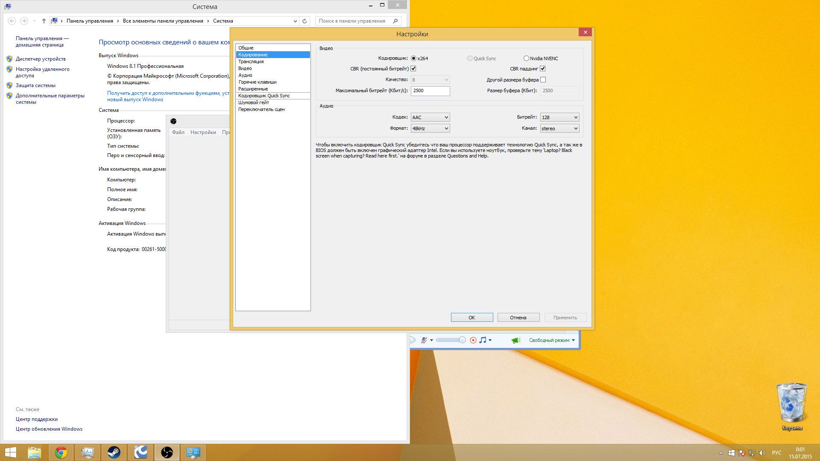Image resolution: width=820 pixels, height=461 pixels.
Task: Open Защита системы link
Action: coord(35,85)
